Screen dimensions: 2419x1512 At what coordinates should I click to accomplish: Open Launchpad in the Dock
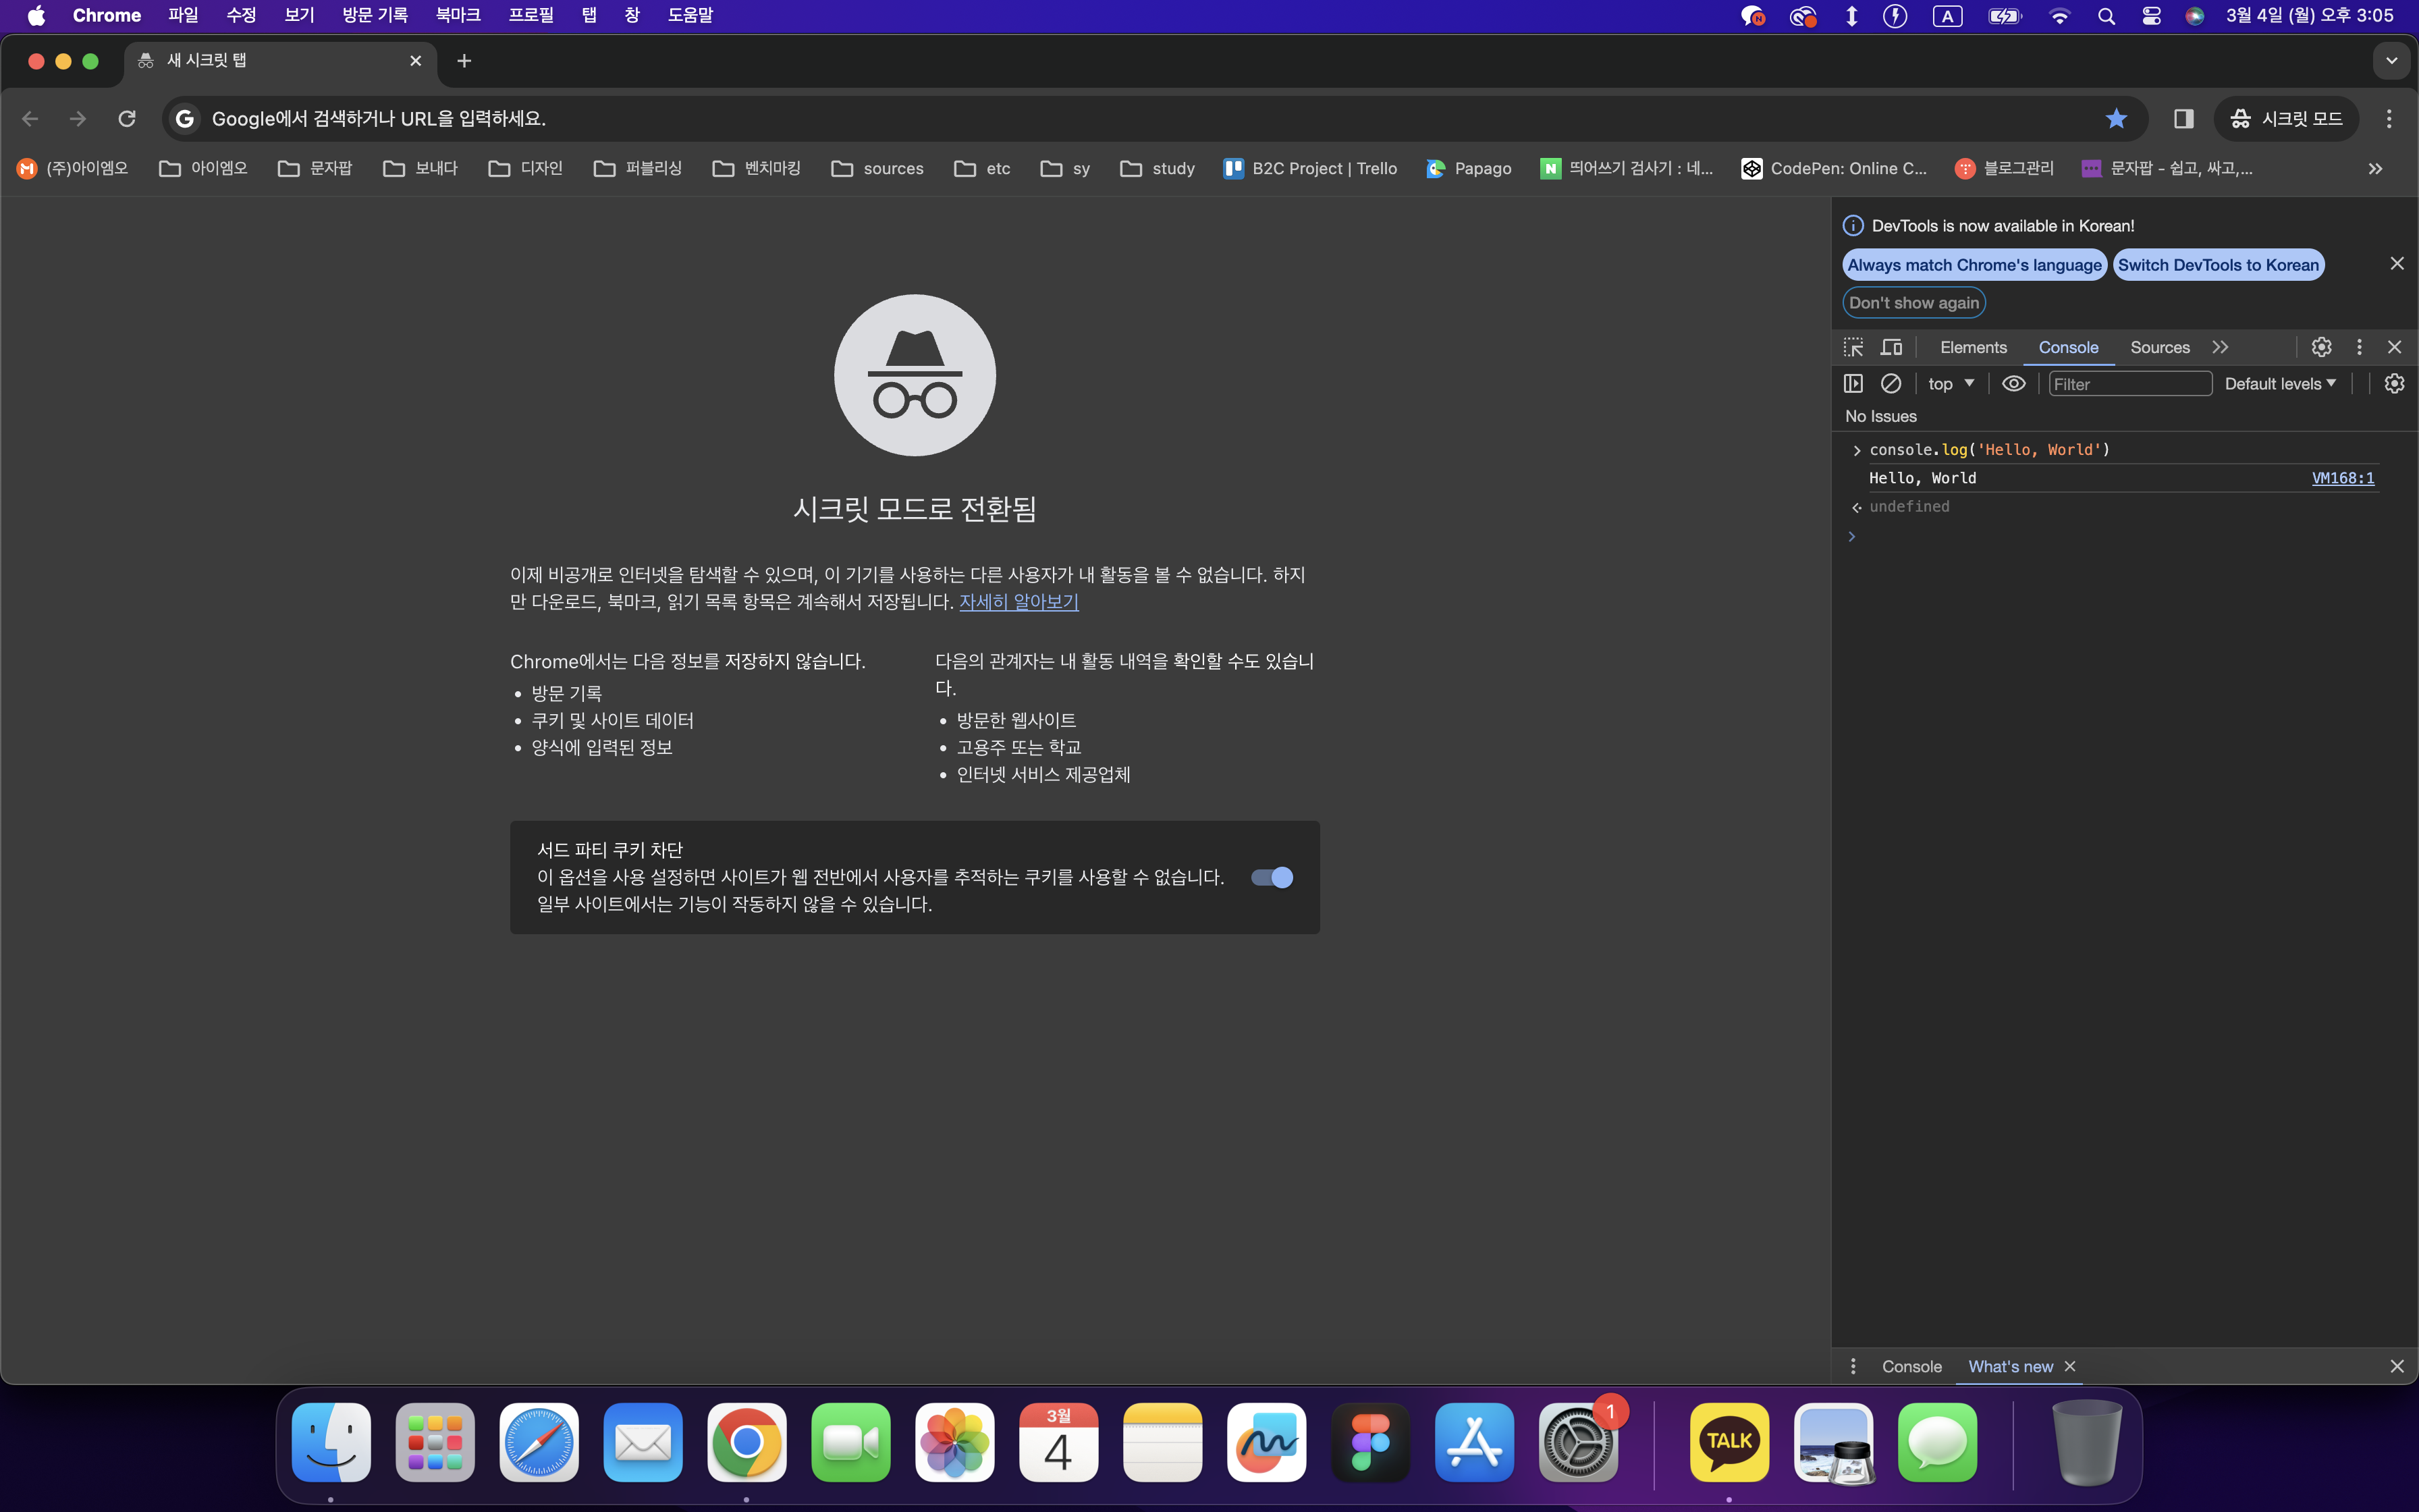(x=435, y=1442)
